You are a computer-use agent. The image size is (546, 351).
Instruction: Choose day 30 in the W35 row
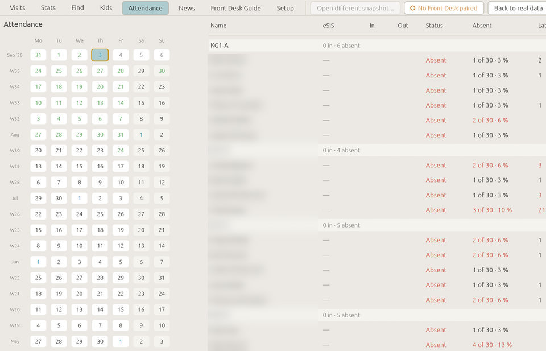[x=162, y=71]
